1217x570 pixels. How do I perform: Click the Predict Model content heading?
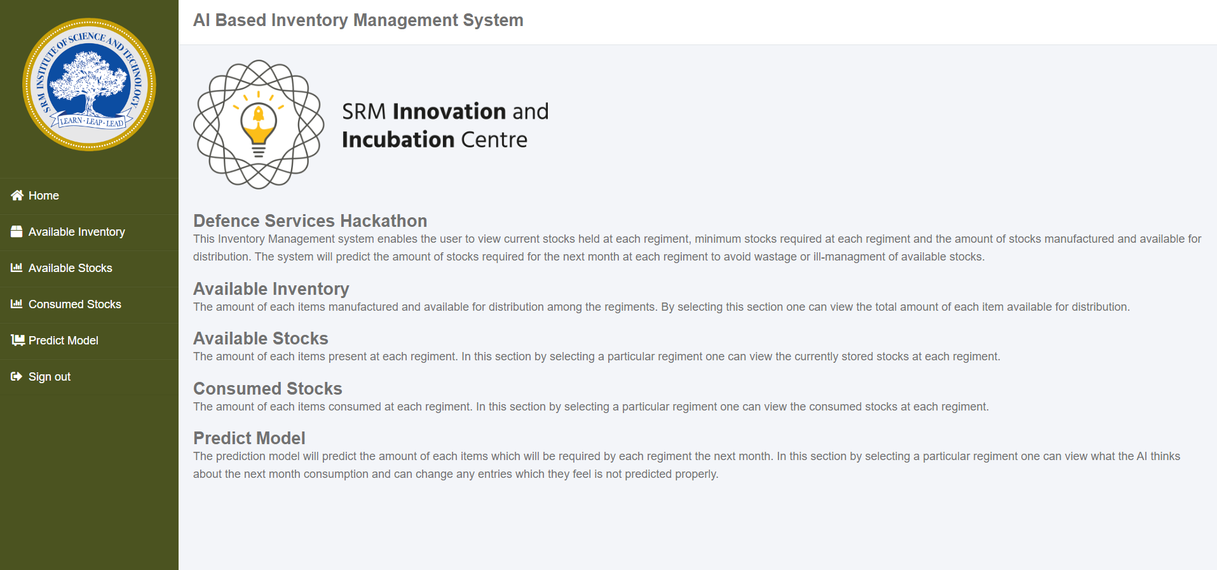(x=249, y=438)
